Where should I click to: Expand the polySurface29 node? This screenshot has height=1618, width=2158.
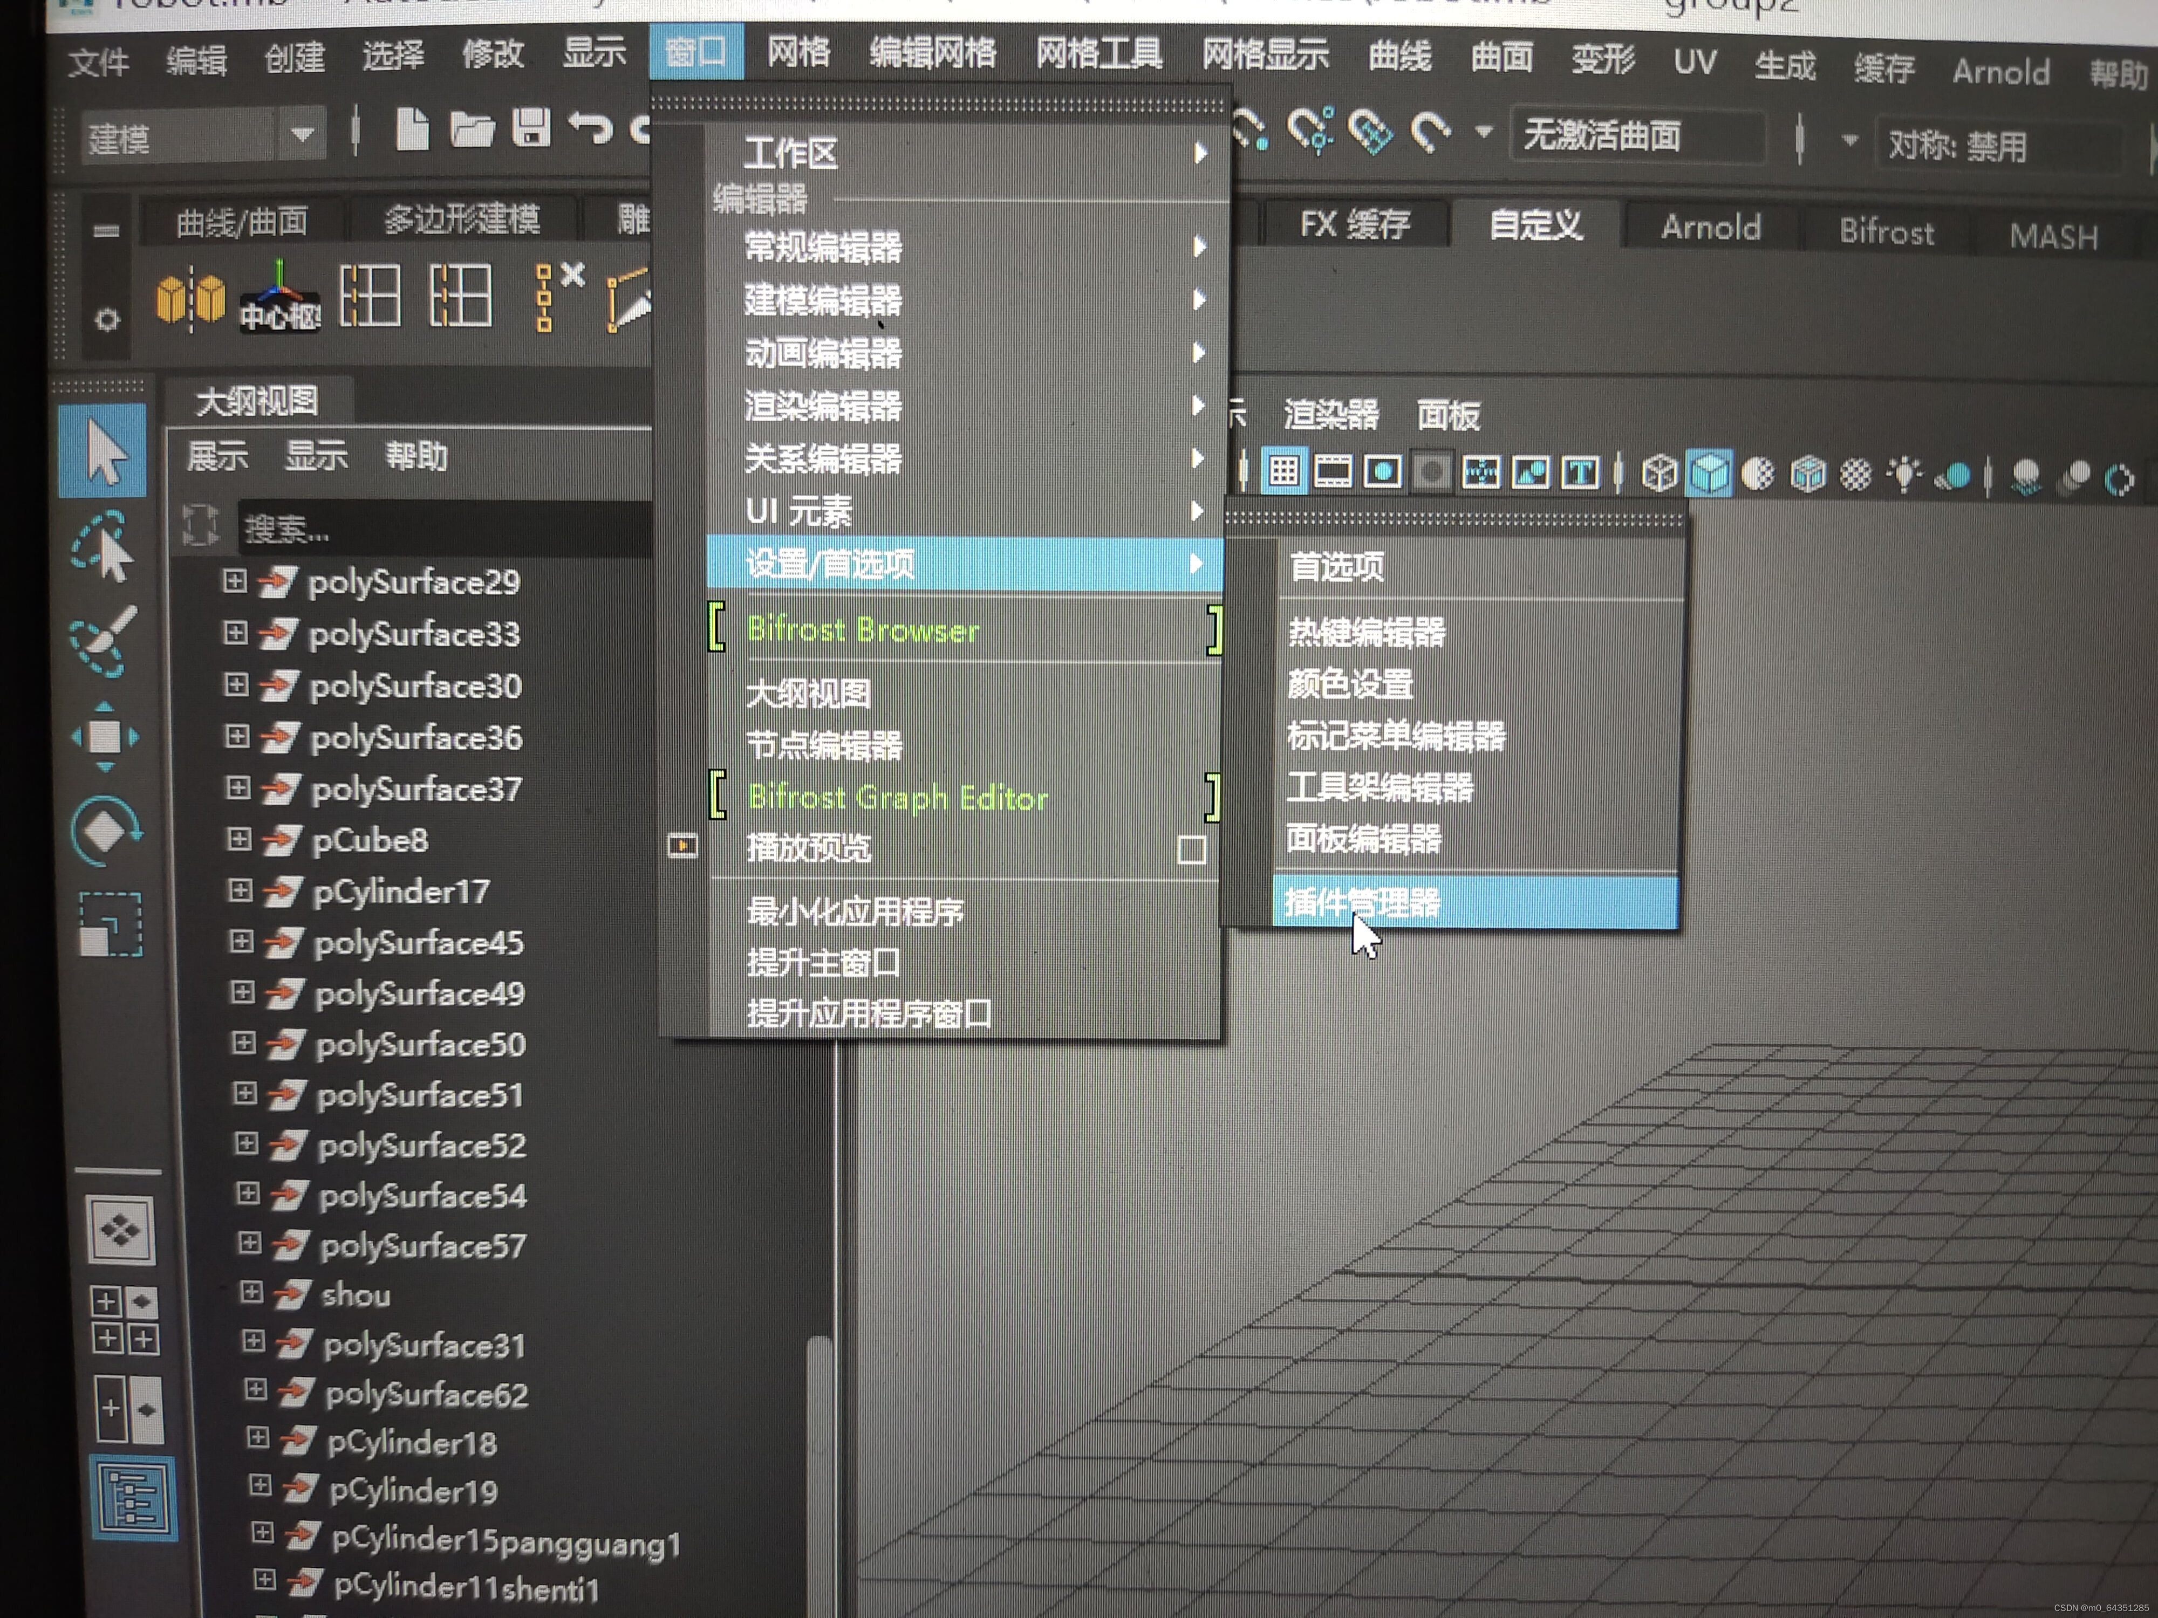pos(234,581)
